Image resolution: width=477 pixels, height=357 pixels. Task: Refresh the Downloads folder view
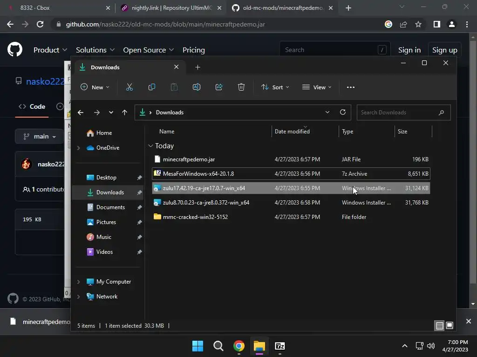tap(343, 112)
